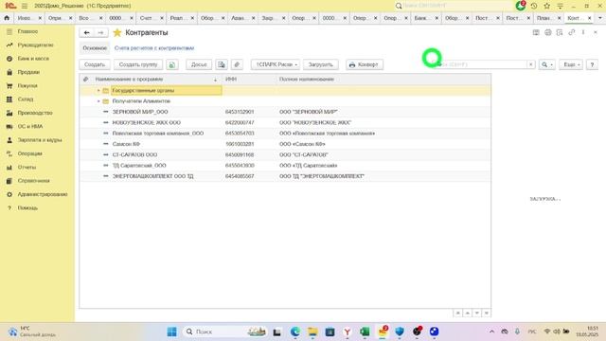
Task: Open Yandex browser from taskbar
Action: [348, 332]
